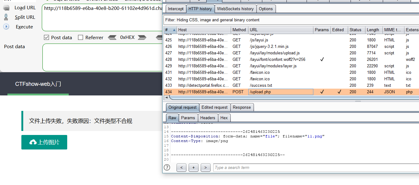Select the /success.txt request row
419x185 pixels.
[291, 85]
